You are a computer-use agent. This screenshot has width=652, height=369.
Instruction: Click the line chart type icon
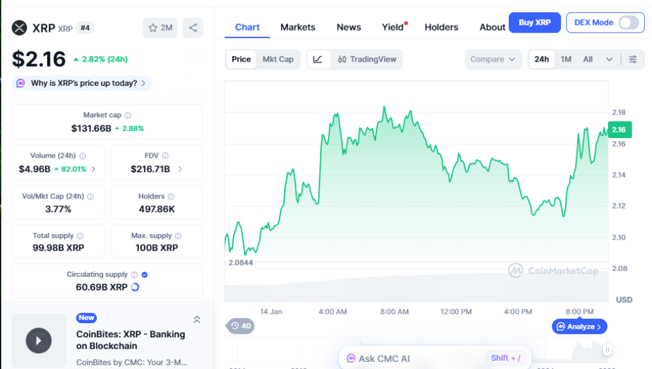coord(318,59)
